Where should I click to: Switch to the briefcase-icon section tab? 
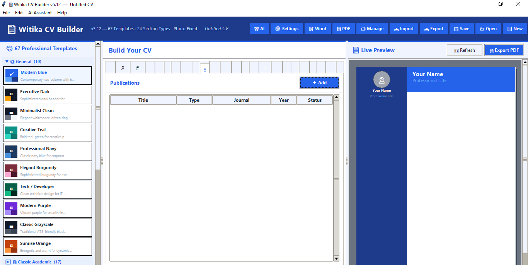pyautogui.click(x=138, y=67)
